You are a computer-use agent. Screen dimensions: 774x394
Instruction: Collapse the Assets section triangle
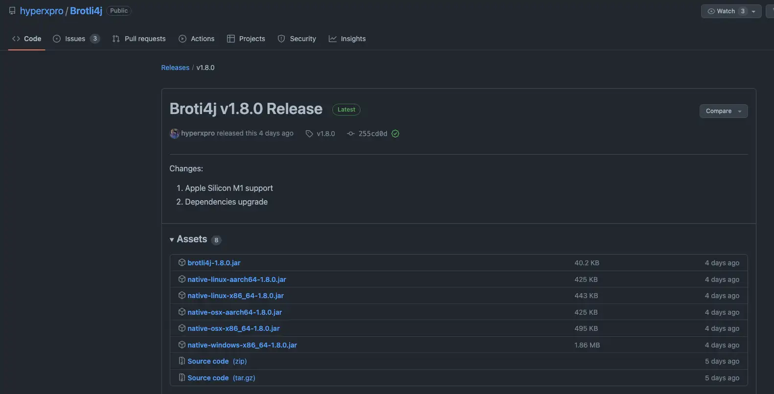[x=172, y=240]
